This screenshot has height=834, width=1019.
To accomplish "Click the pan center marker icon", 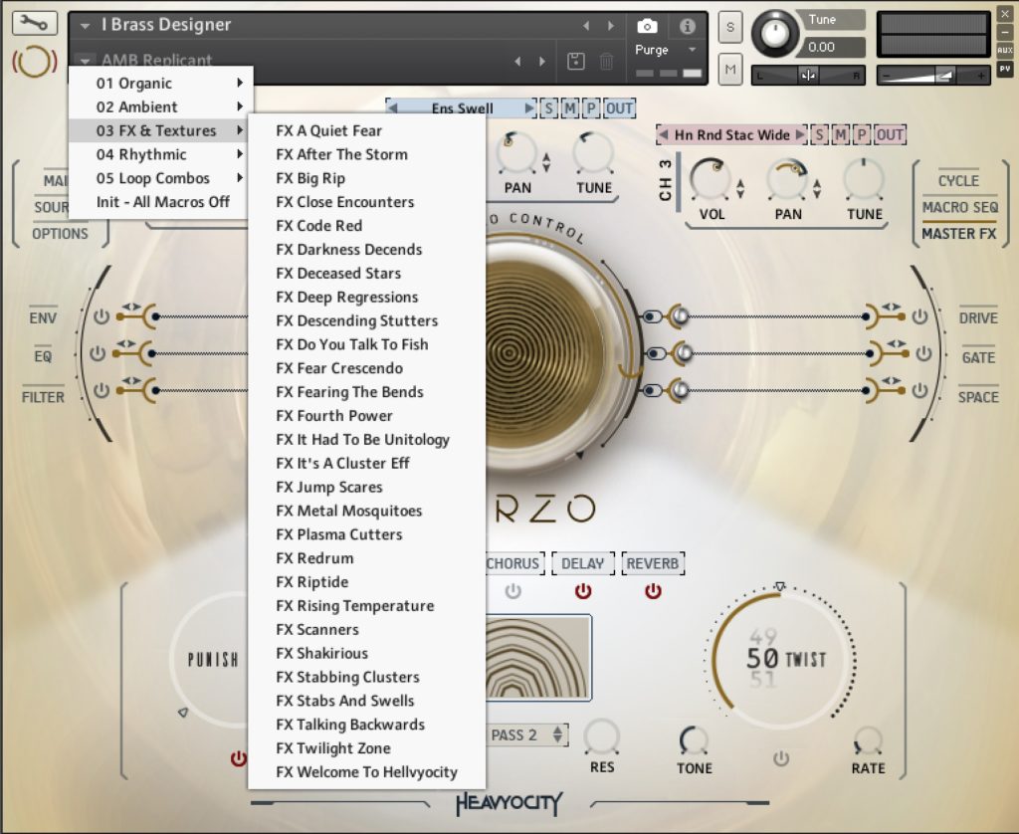I will [808, 76].
